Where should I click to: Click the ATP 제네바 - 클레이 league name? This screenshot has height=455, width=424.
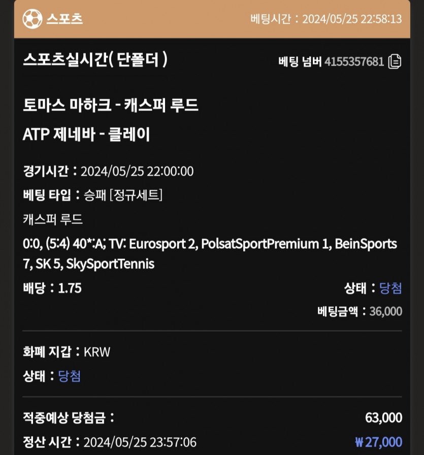(x=86, y=134)
